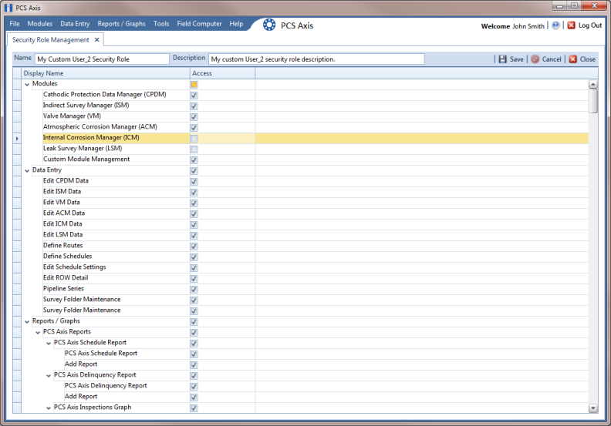Viewport: 611px width, 426px height.
Task: Uncheck Edit ACM Data access
Action: pyautogui.click(x=194, y=214)
